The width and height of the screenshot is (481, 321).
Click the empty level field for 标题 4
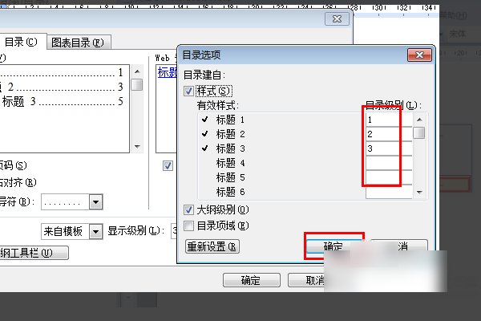click(389, 163)
